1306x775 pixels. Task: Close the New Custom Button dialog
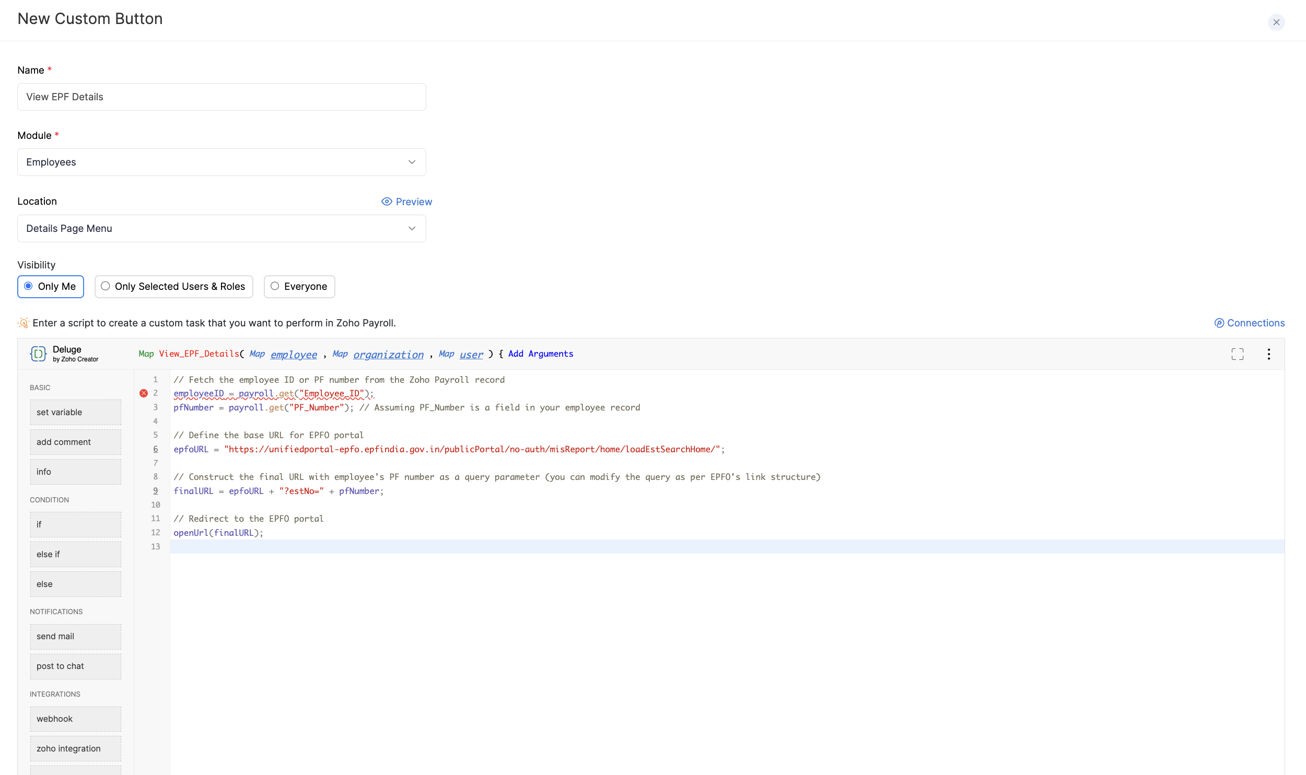[x=1276, y=22]
